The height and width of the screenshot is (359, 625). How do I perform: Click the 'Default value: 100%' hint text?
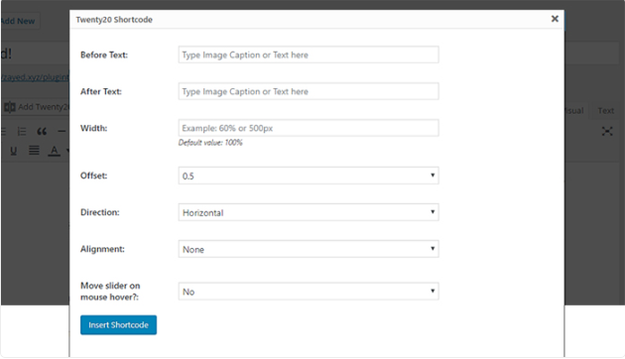pos(210,143)
